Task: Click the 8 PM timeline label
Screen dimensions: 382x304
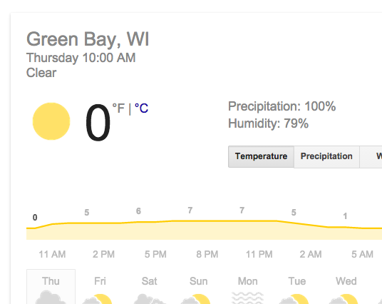Action: point(207,254)
